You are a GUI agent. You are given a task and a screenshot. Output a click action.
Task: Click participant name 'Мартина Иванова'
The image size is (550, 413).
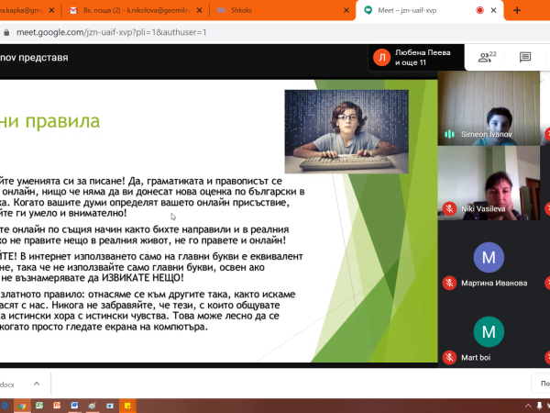[x=494, y=283]
